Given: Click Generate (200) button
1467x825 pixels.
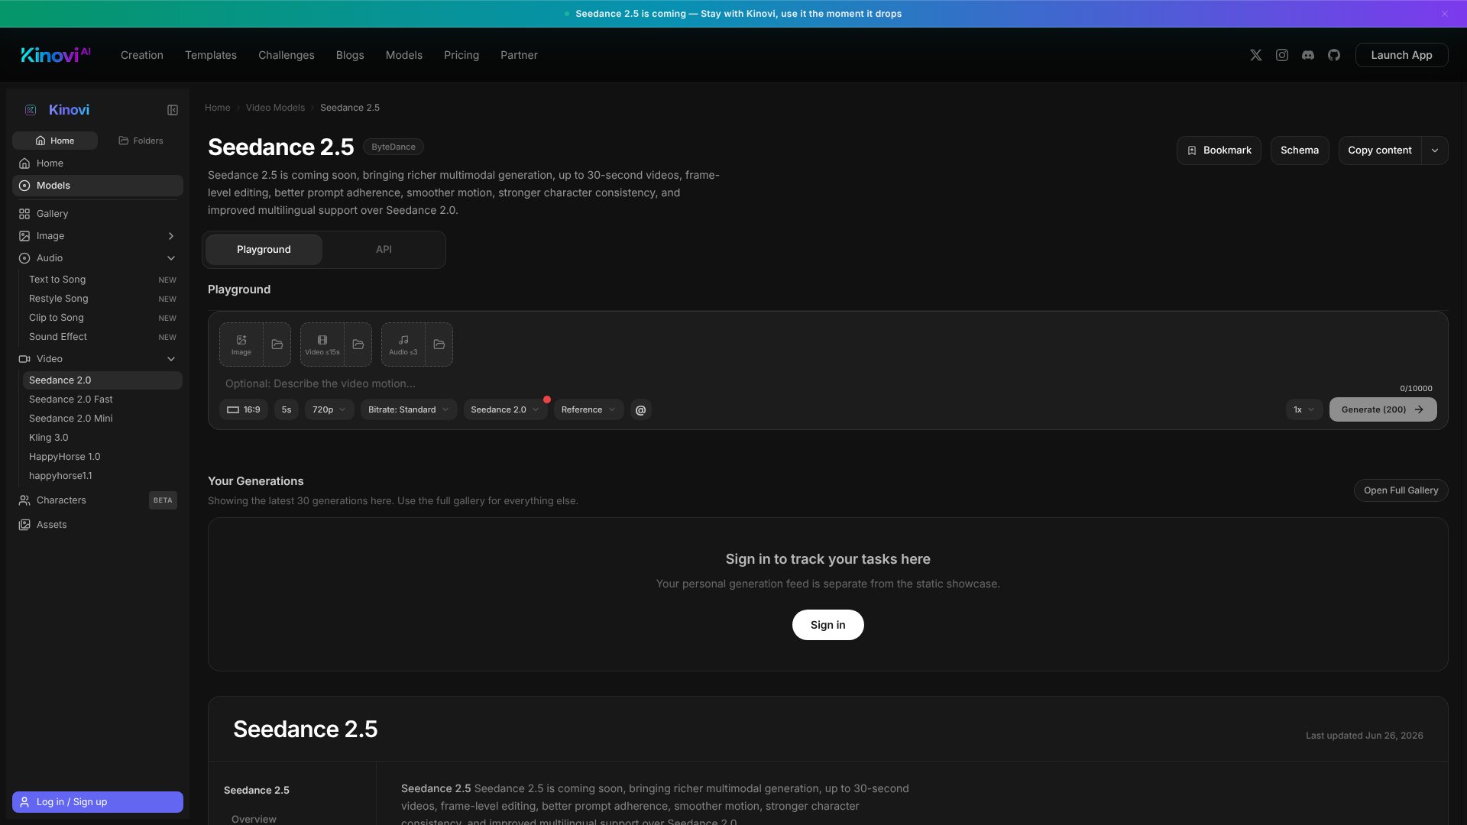Looking at the screenshot, I should pyautogui.click(x=1383, y=410).
